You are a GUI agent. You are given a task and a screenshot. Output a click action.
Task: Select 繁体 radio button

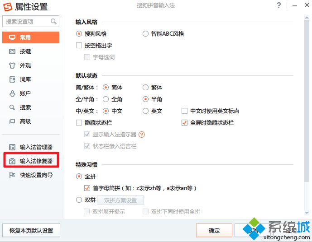[x=145, y=87]
